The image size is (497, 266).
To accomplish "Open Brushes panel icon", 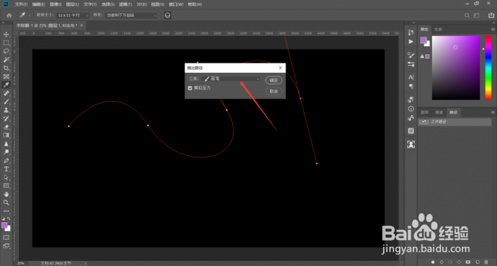I will (411, 64).
